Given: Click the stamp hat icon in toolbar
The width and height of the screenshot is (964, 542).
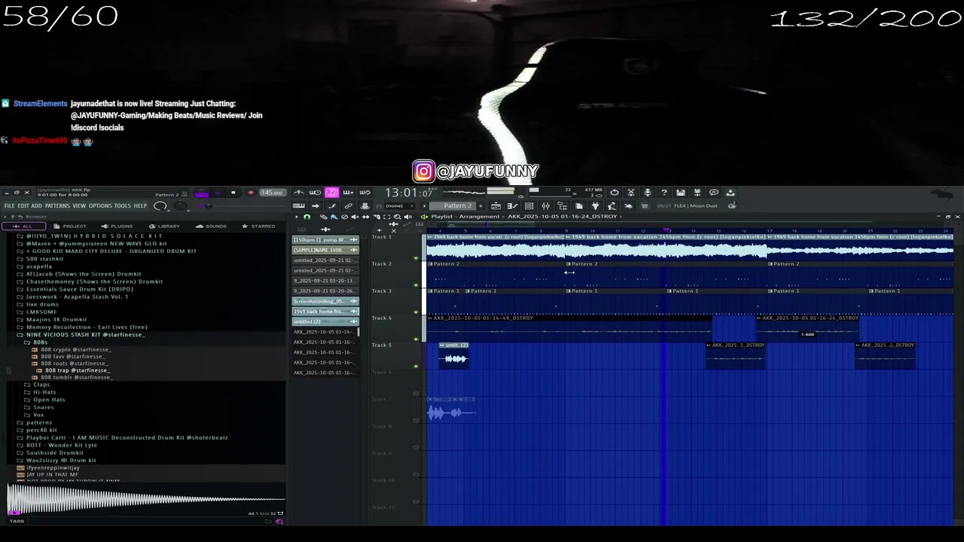Looking at the screenshot, I should 365,206.
